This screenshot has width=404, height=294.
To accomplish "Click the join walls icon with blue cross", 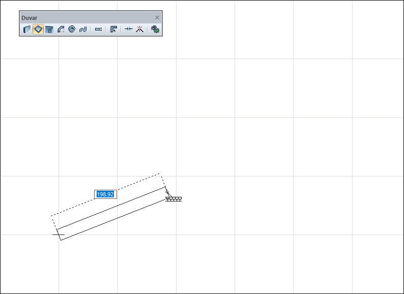I will (129, 29).
